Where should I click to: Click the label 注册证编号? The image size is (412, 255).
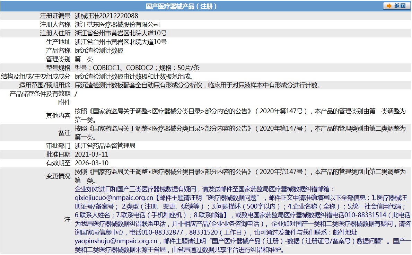[x=55, y=16]
